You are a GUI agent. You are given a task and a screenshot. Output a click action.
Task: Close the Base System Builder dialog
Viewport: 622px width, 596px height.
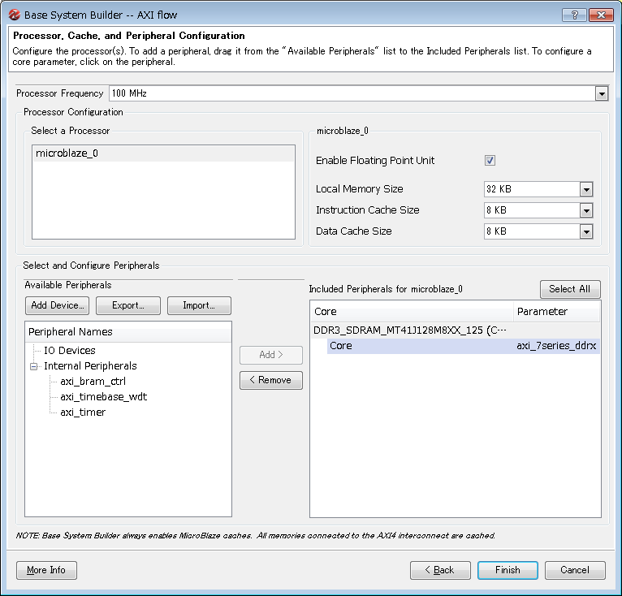(x=601, y=15)
